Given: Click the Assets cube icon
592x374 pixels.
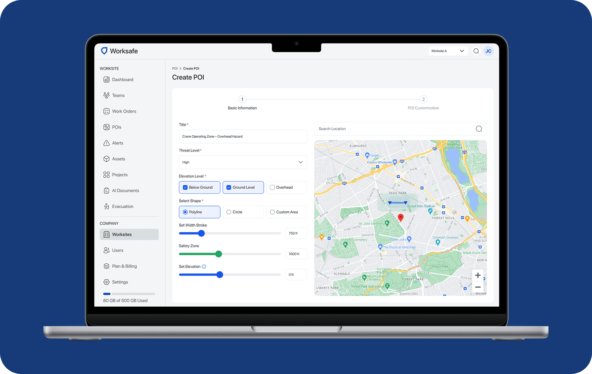Looking at the screenshot, I should point(106,159).
